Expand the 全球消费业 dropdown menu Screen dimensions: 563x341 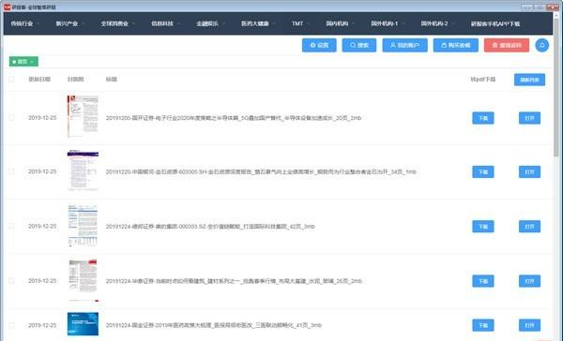117,23
